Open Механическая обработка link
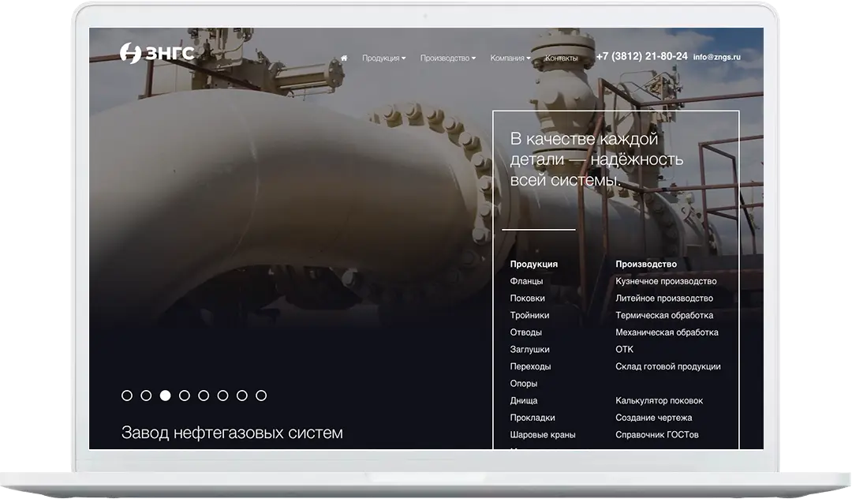852x499 pixels. [x=667, y=332]
